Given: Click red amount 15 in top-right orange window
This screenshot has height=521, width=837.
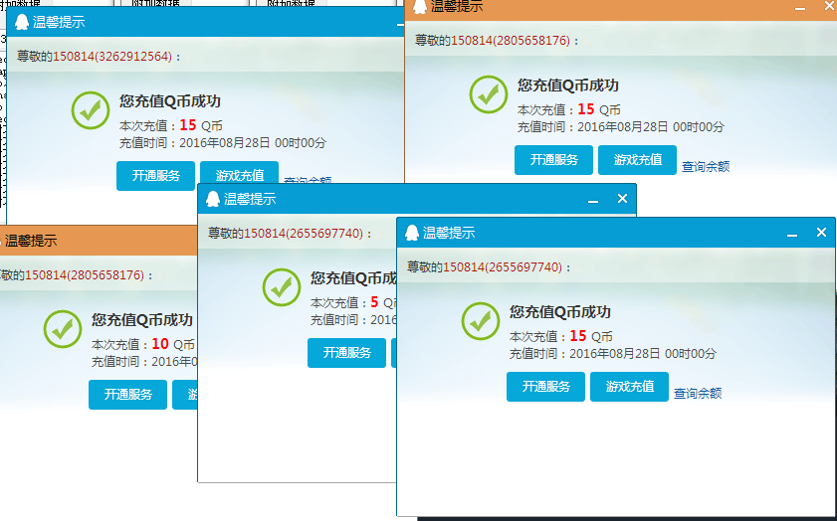Looking at the screenshot, I should 586,109.
